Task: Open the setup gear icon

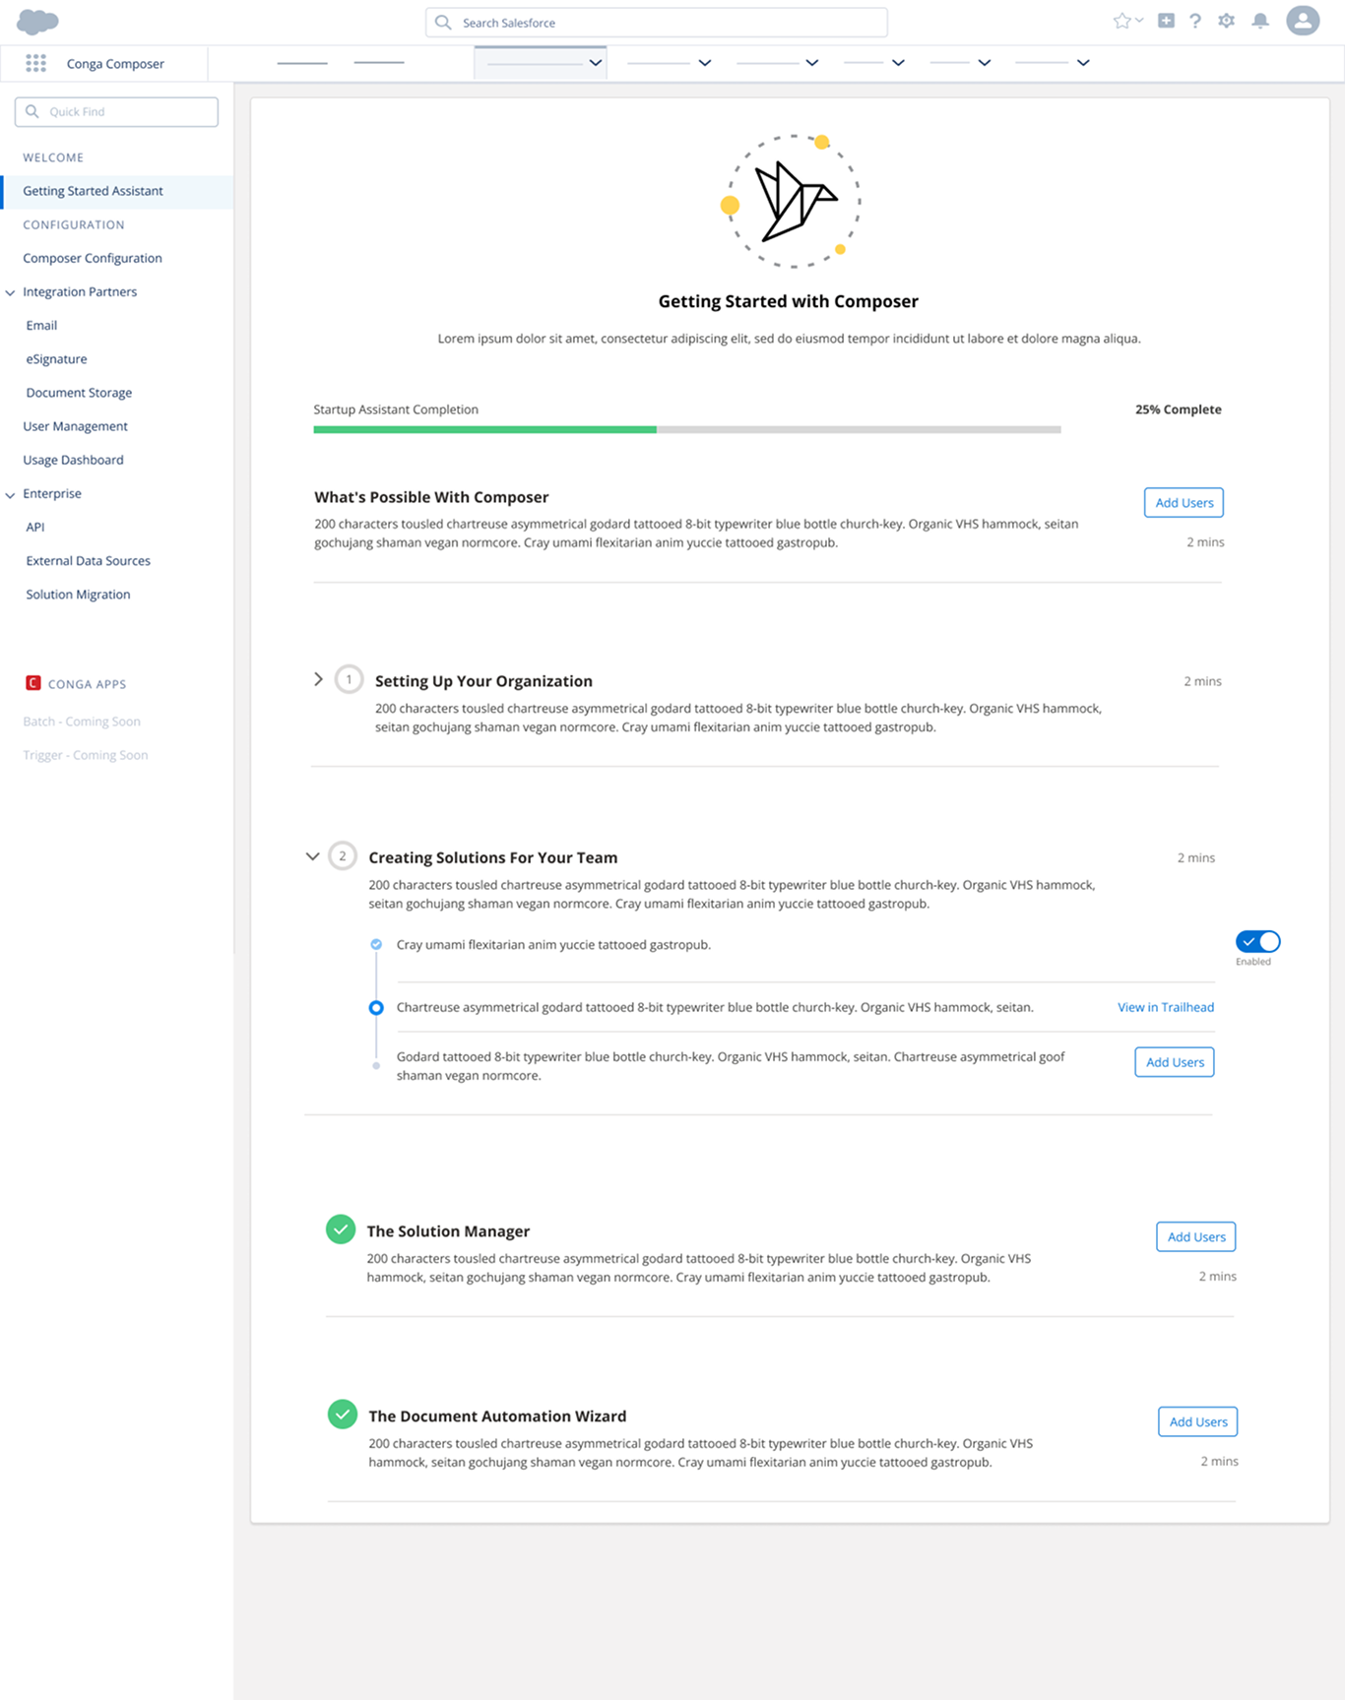Action: (1227, 21)
